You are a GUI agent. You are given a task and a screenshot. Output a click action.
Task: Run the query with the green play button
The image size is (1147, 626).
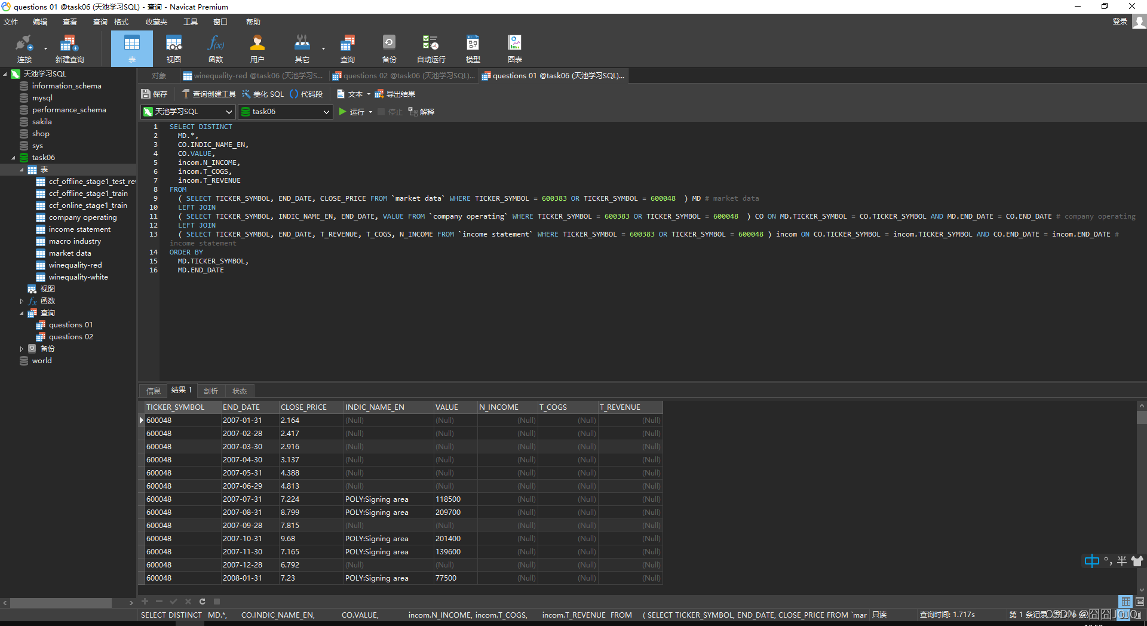click(343, 112)
